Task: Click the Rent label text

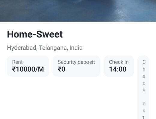Action: tap(17, 62)
